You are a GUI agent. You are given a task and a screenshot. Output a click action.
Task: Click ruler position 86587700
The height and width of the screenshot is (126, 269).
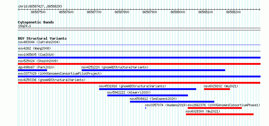coord(94,12)
